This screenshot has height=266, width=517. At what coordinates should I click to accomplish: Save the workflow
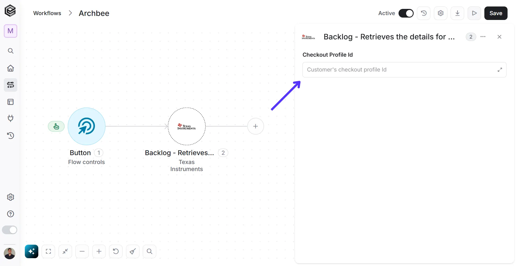click(496, 13)
